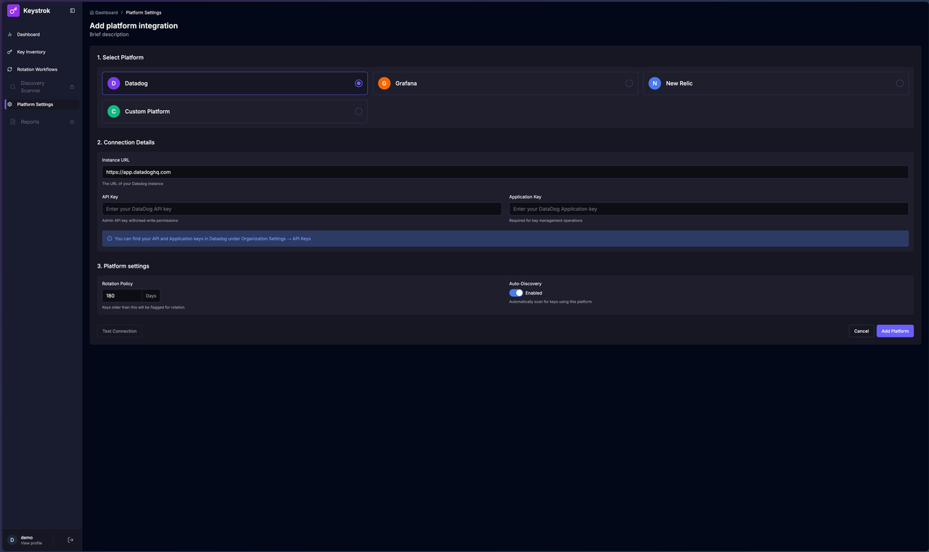The height and width of the screenshot is (552, 929).
Task: Select the Datadog radio button
Action: click(359, 83)
